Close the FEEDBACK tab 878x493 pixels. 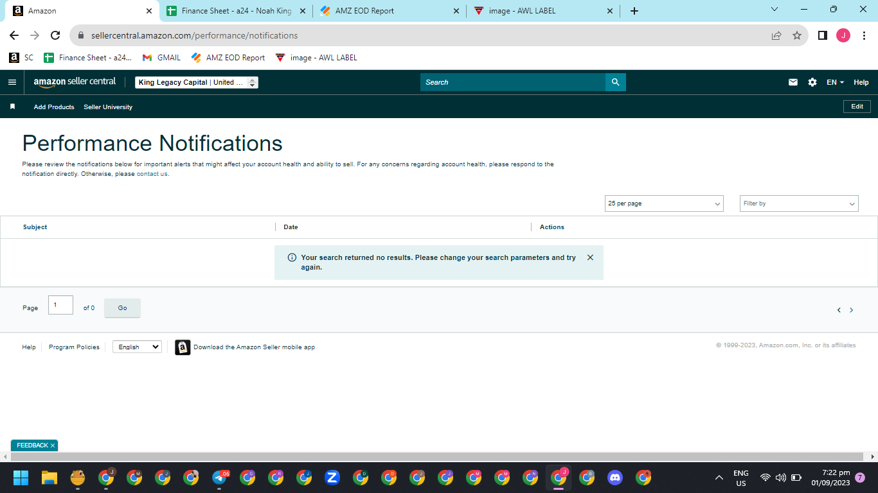coord(53,445)
